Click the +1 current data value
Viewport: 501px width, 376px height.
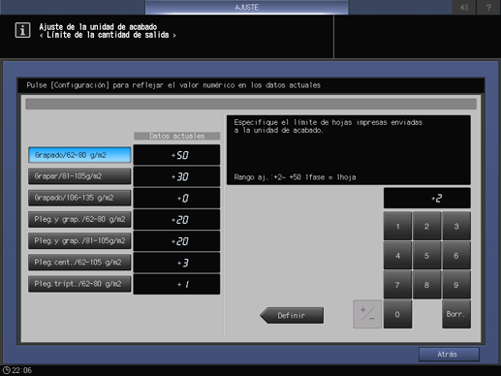(176, 284)
